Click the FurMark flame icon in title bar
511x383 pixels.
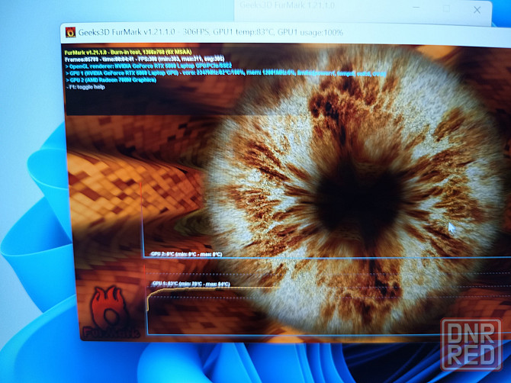(x=70, y=32)
